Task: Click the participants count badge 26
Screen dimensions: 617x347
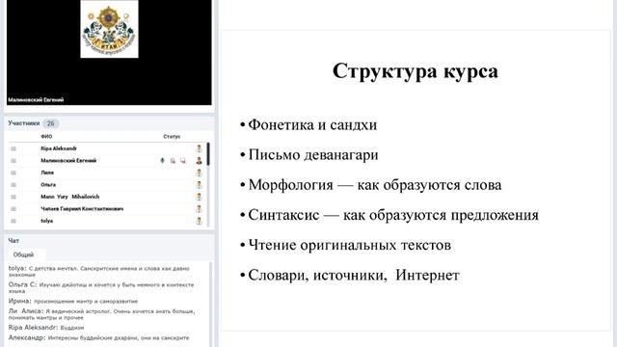Action: 51,123
